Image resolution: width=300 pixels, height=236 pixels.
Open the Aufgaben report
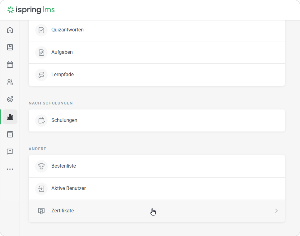(x=62, y=52)
